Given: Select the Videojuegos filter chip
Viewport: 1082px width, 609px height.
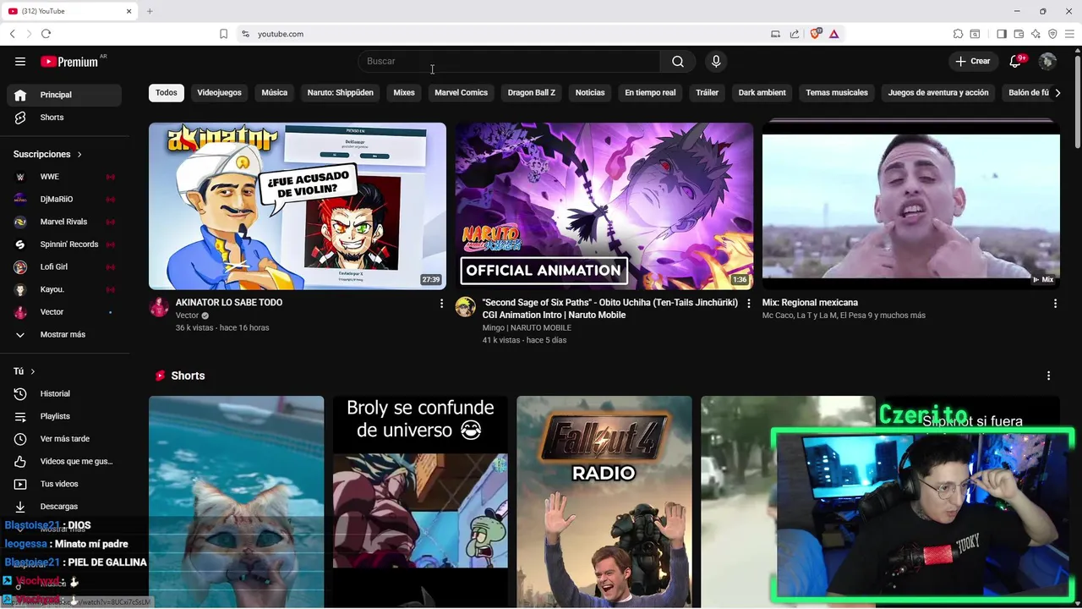Looking at the screenshot, I should tap(219, 93).
